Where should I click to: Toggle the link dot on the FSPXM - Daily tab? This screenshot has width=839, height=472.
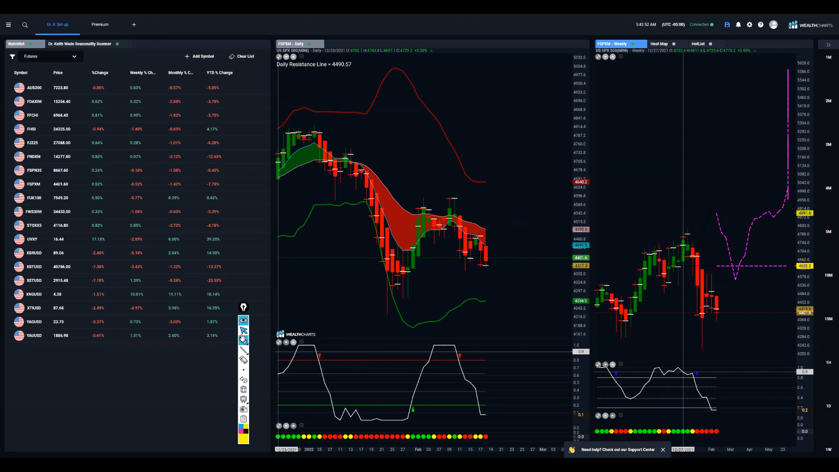click(309, 44)
